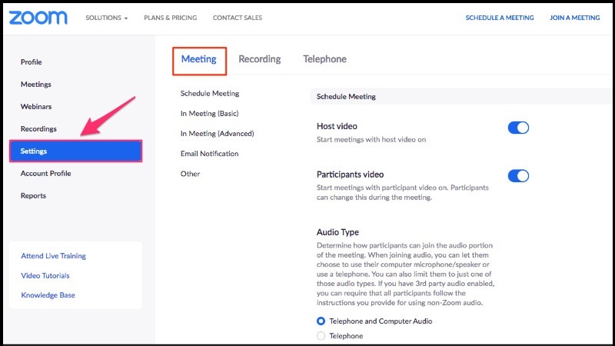Choose Telephone only audio radio button

click(x=321, y=336)
